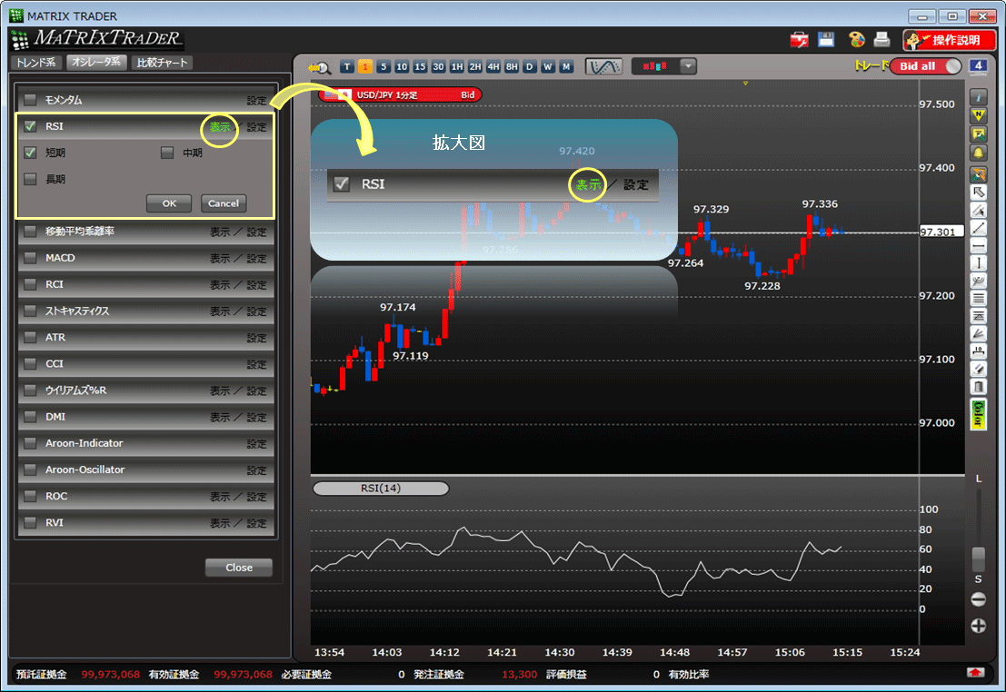The height and width of the screenshot is (692, 1006).
Task: Click the 97.301 current price label
Action: (x=941, y=232)
